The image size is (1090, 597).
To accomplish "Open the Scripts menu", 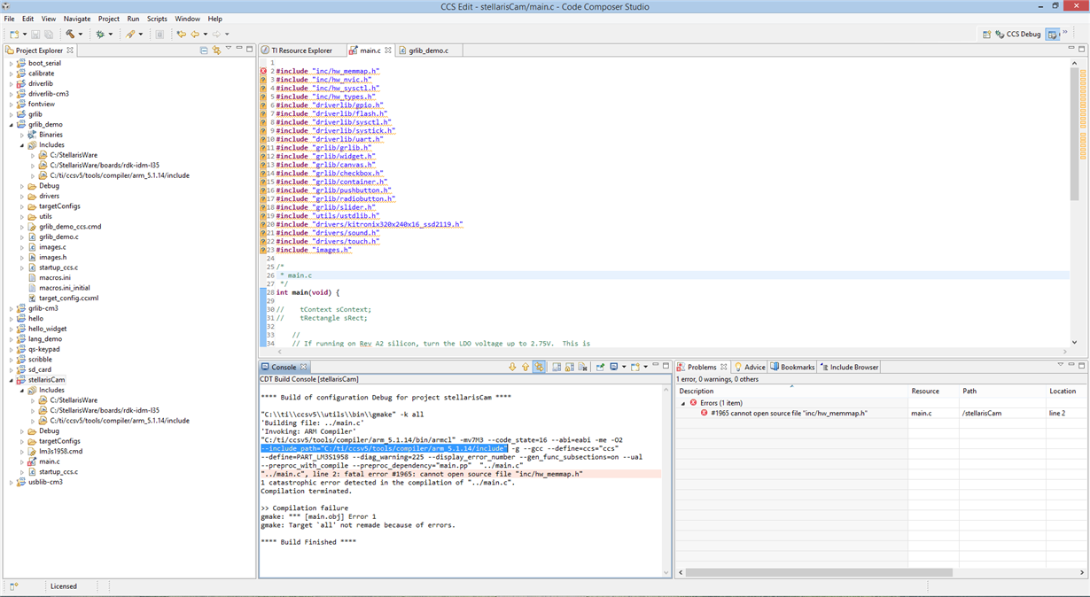I will 157,19.
